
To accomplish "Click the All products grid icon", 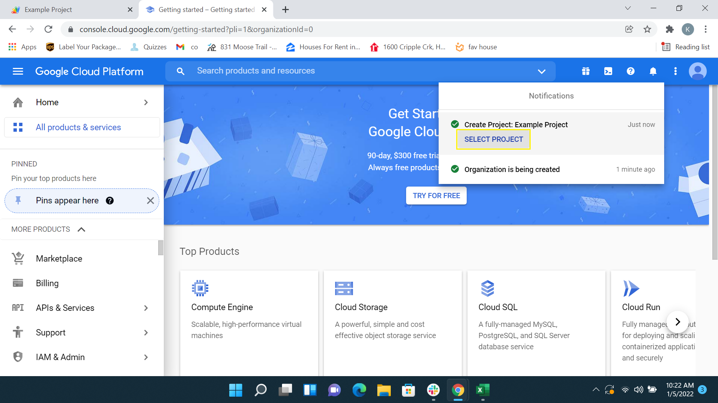I will point(18,127).
